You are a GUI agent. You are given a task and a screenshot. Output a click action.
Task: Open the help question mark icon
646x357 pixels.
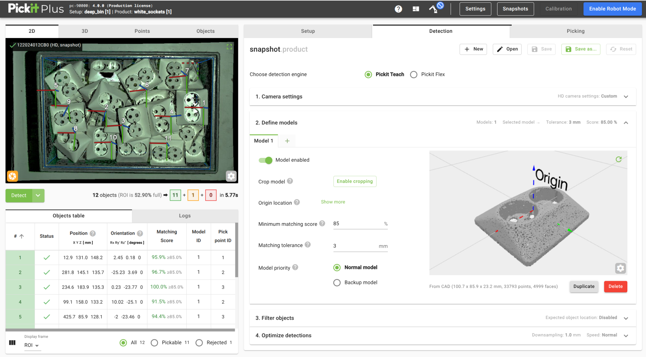(x=398, y=9)
